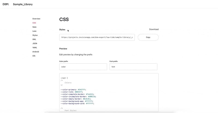Viewport: 218px width, 113px height.
Task: Open the Android export page
Action: (x=35, y=52)
